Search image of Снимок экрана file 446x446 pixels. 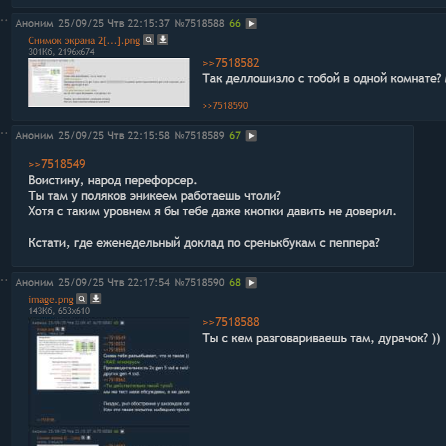point(148,40)
